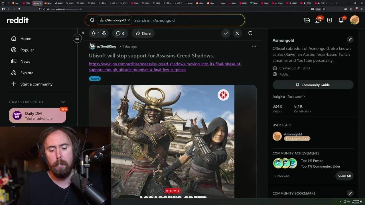Bookmark this page with the star

324,9
